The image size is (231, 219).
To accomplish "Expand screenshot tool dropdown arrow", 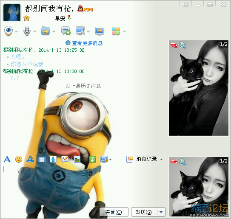I will (x=110, y=159).
